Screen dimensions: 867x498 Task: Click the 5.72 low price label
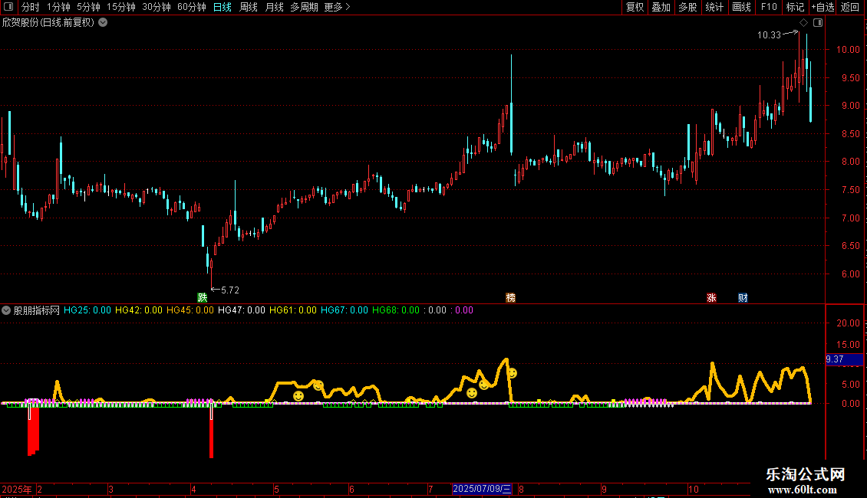(x=230, y=290)
